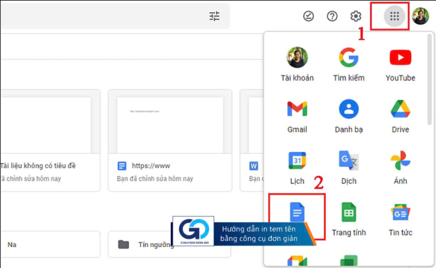Click the https://www file name
This screenshot has width=436, height=268.
tap(151, 166)
